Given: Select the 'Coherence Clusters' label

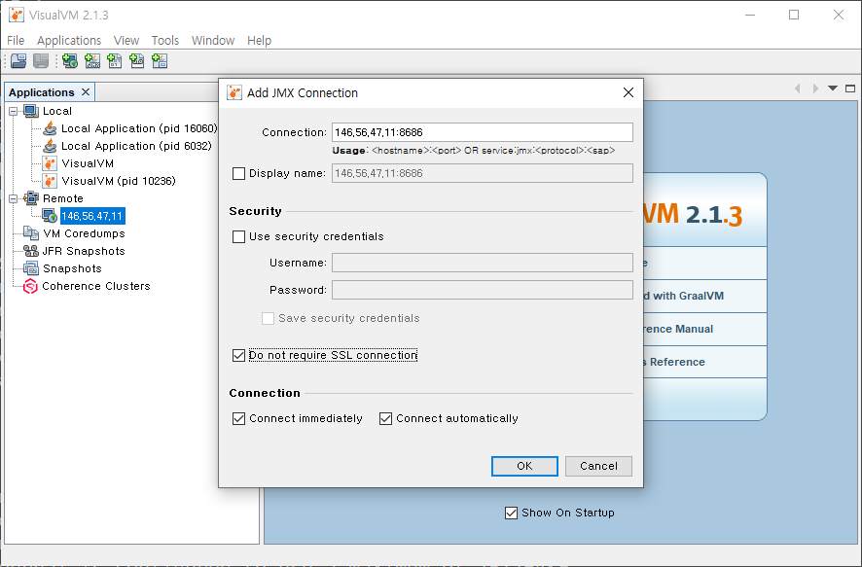Looking at the screenshot, I should pyautogui.click(x=96, y=286).
